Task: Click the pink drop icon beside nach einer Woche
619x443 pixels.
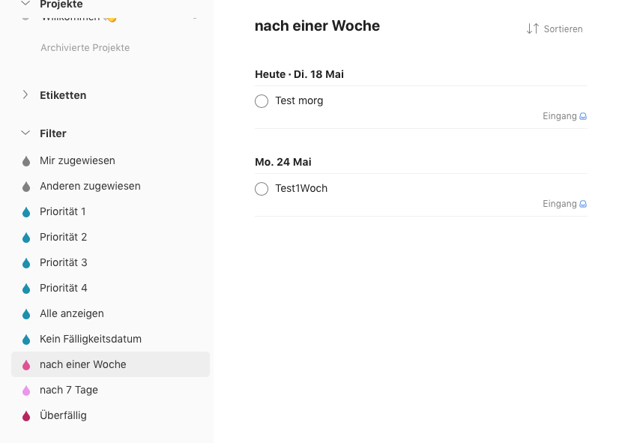Action: coord(26,365)
